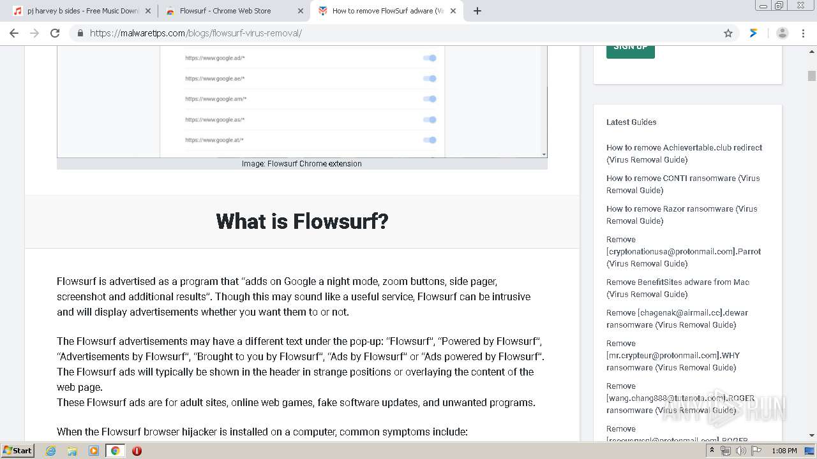Close the How to remove FlowSurf tab

453,11
